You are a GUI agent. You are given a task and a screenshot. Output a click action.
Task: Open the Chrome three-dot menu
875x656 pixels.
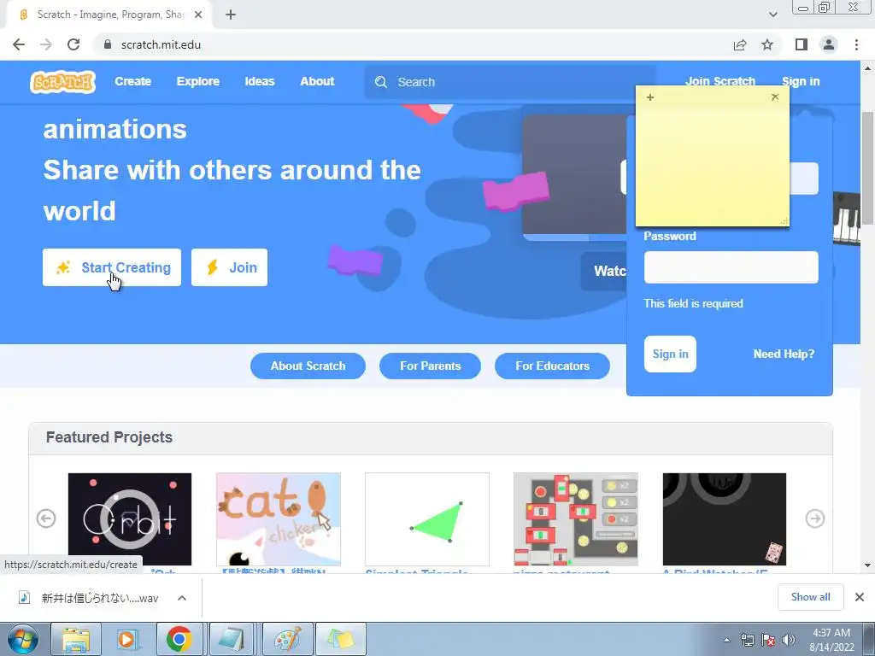point(856,44)
